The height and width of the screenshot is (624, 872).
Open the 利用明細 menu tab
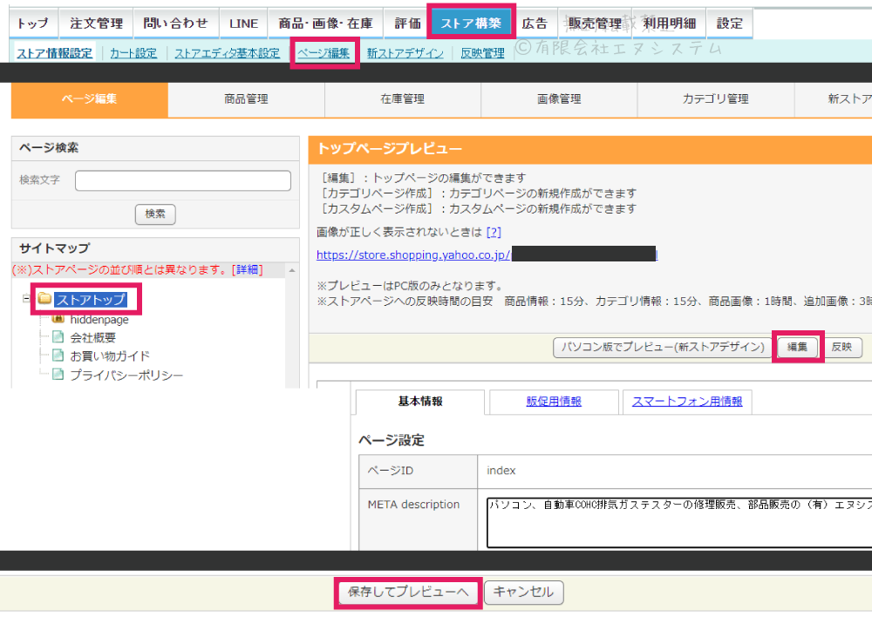(x=669, y=24)
